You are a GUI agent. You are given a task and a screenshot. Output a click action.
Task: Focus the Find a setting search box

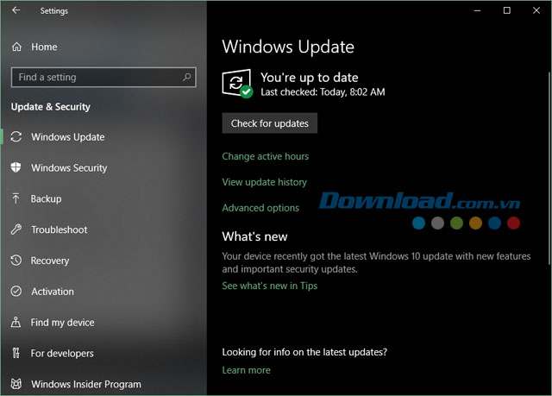pos(103,77)
